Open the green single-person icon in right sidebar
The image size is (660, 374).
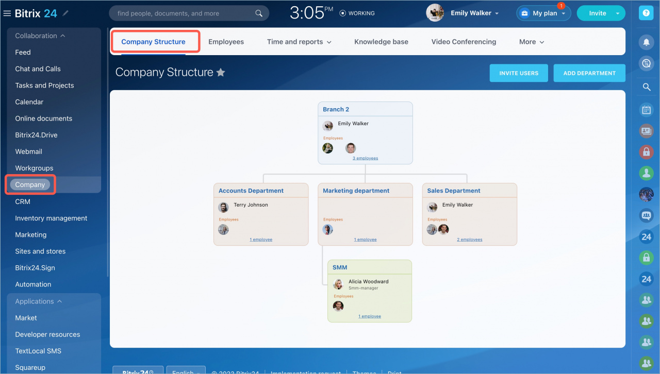click(646, 173)
